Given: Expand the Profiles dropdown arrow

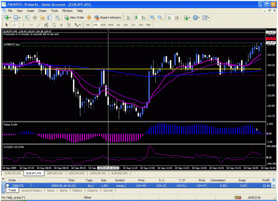Looking at the screenshot, I should [20, 17].
